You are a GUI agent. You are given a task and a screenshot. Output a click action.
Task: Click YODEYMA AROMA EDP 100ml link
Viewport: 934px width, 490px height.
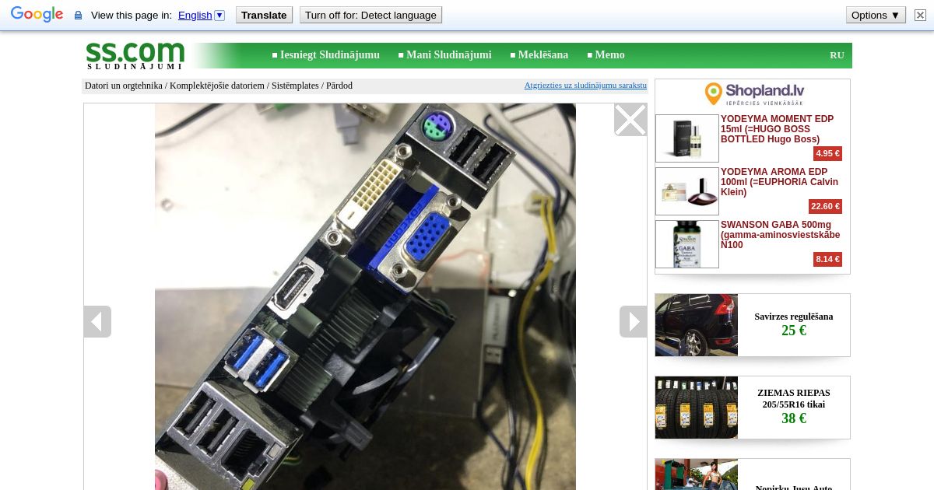point(779,182)
